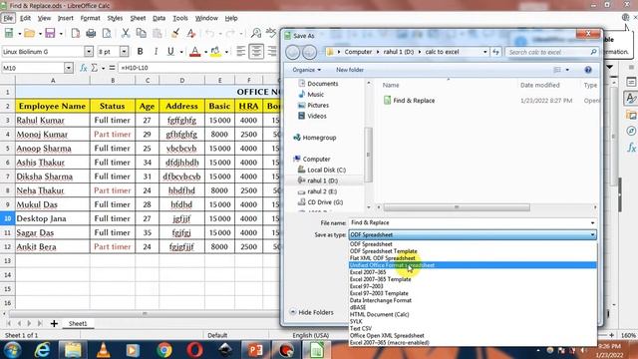Click the Spelling check abc icon
The image size is (638, 359).
[x=271, y=32]
